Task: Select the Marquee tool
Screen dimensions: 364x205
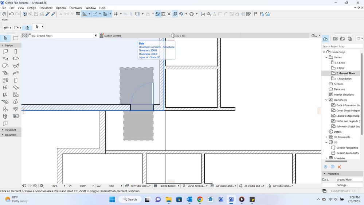Action: pyautogui.click(x=16, y=38)
